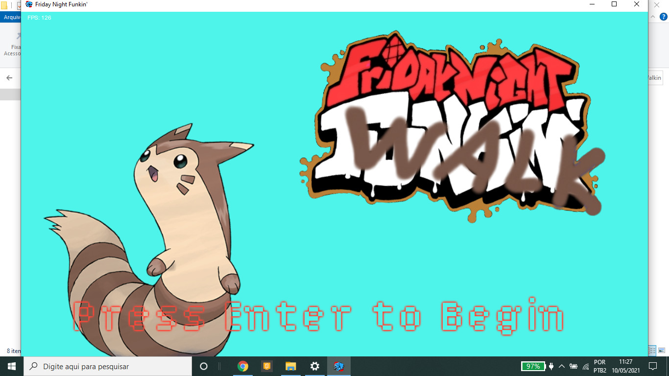Click the Friday Night Funkin' title bar icon
The height and width of the screenshot is (376, 669).
pos(29,4)
